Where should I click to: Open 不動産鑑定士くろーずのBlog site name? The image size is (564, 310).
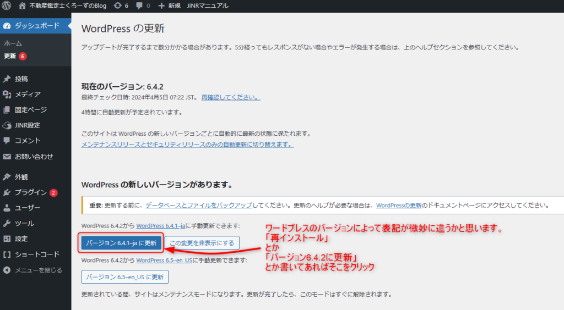[68, 5]
